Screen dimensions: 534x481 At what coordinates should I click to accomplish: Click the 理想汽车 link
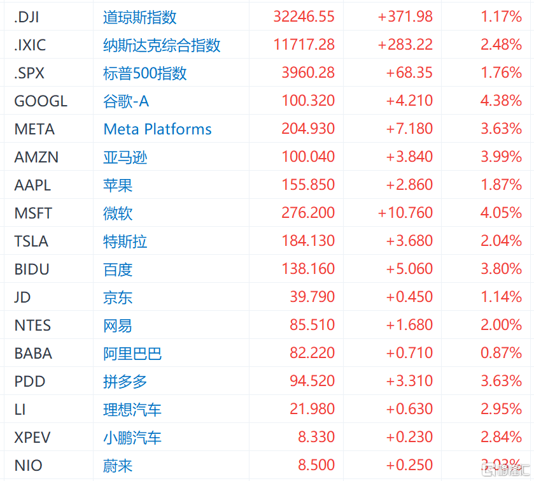pos(132,410)
